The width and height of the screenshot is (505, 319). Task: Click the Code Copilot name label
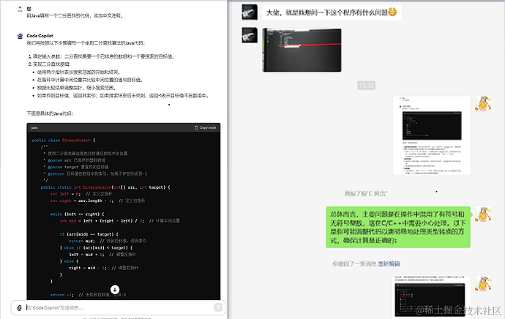tap(40, 36)
